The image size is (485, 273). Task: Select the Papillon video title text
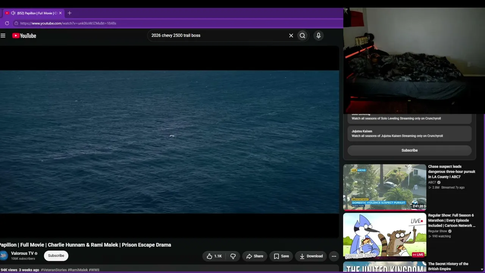coord(86,245)
